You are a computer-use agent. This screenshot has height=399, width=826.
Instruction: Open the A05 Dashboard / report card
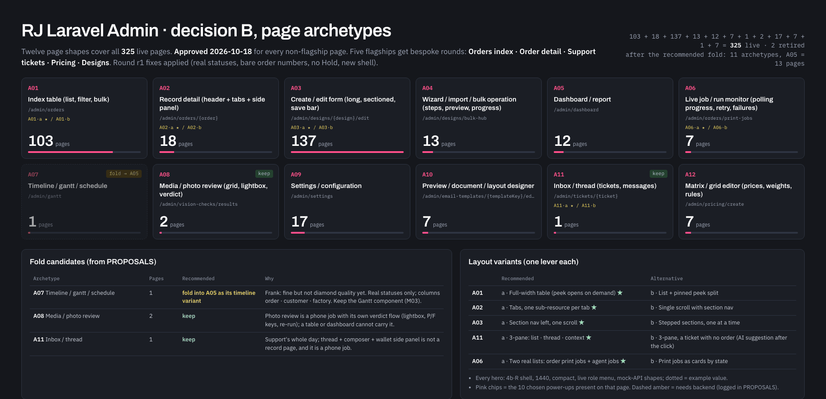[x=610, y=118]
